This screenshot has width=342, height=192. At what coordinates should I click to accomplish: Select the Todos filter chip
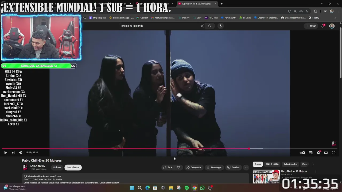click(x=258, y=164)
